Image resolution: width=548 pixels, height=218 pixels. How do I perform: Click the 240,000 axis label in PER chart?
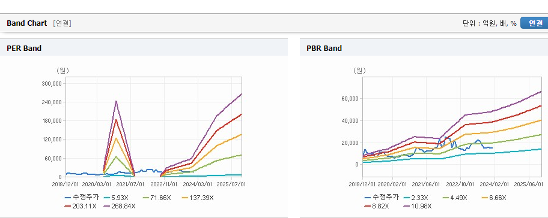pos(52,102)
